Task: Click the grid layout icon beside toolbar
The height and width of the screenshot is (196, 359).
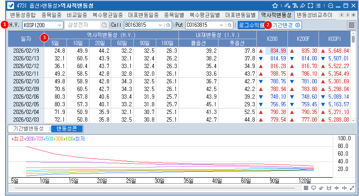Action: [351, 25]
